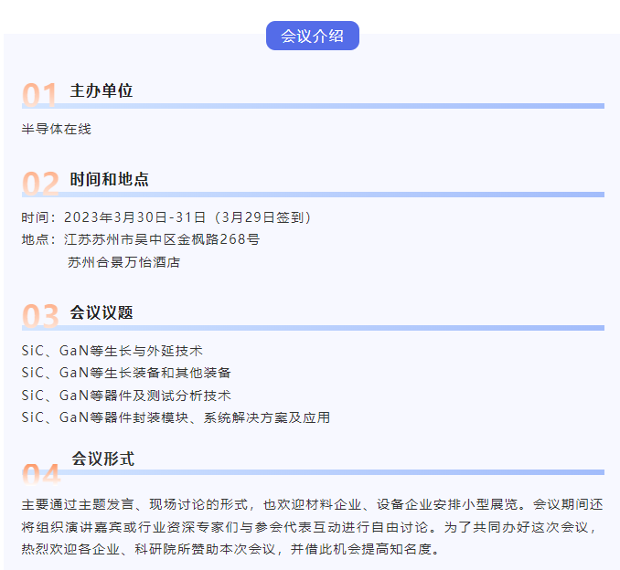Select the 主办单位 section heading
Viewport: 620px width, 570px height.
102,91
